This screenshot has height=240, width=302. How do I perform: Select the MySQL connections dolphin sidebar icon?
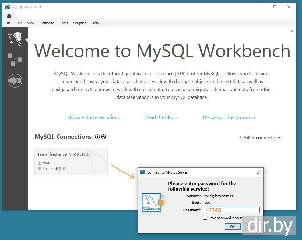(x=15, y=39)
